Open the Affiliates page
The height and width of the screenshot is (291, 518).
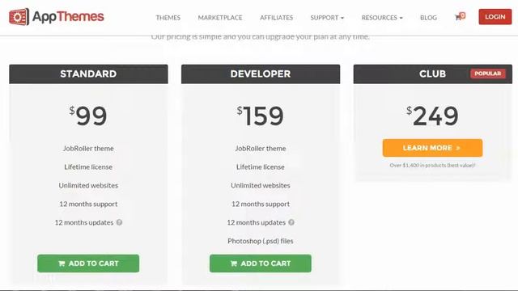pyautogui.click(x=276, y=18)
